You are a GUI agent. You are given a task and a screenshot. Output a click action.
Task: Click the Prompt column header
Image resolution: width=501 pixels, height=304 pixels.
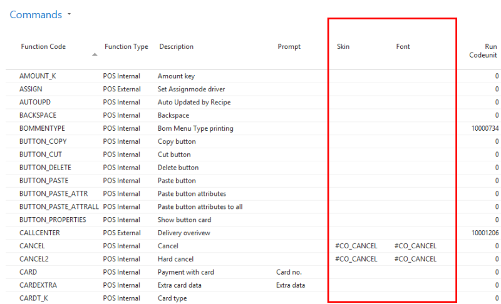(x=289, y=46)
